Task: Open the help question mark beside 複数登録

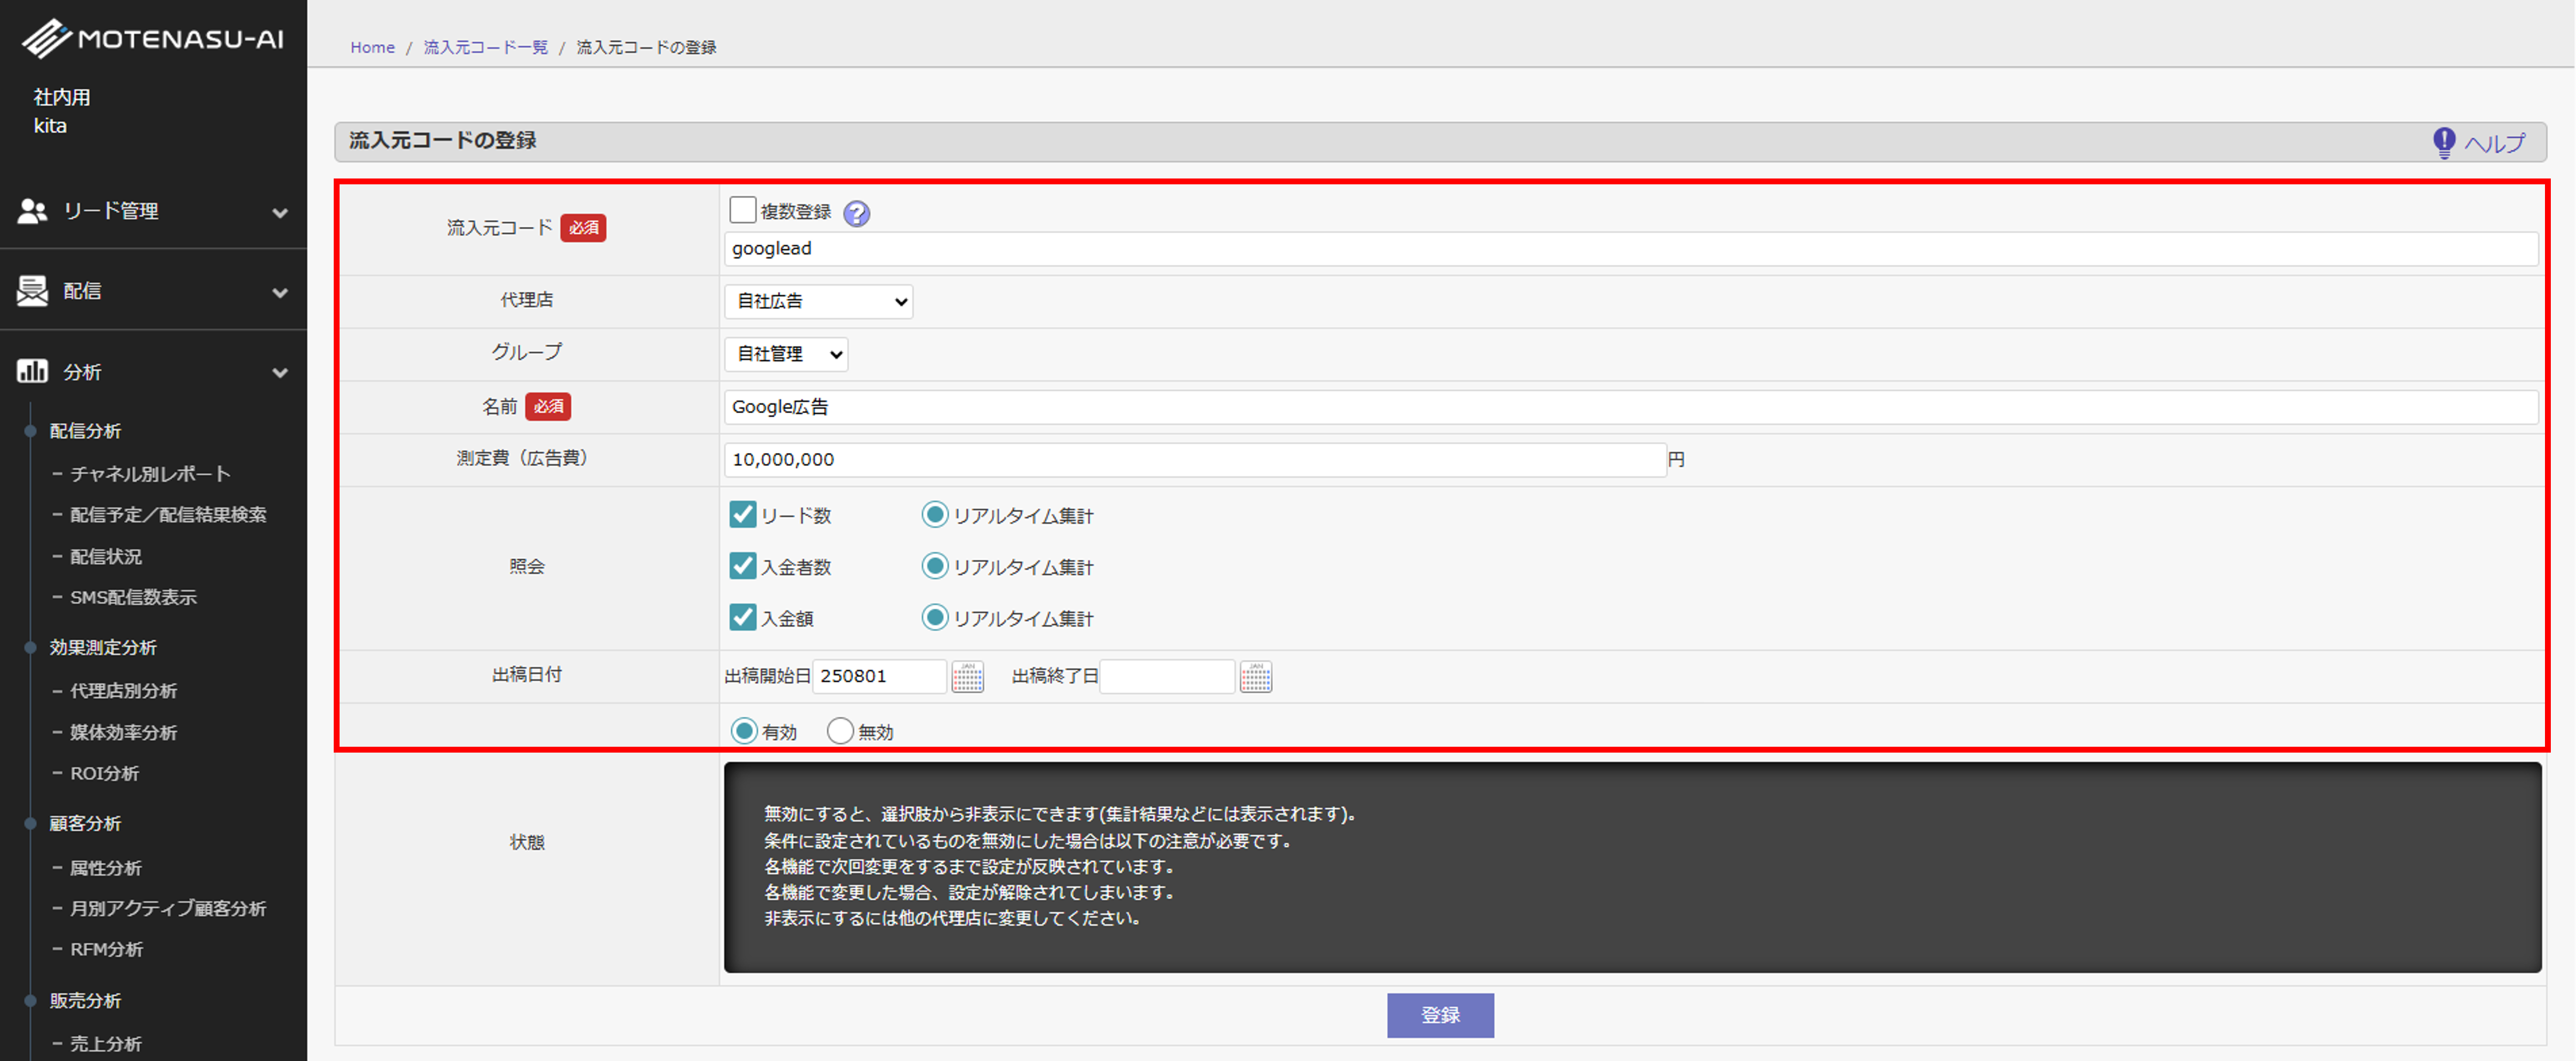Action: (x=856, y=213)
